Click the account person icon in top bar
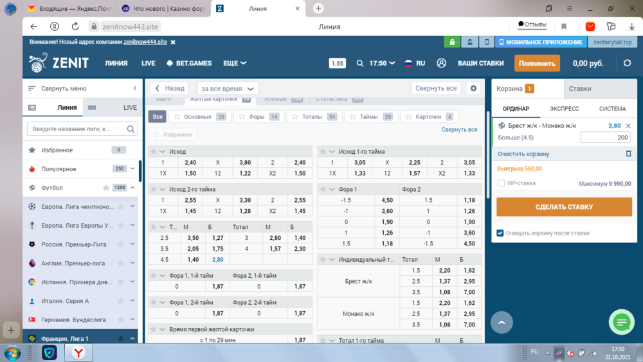The width and height of the screenshot is (643, 362). pos(469,42)
